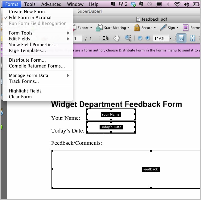Click the page number input field
The height and width of the screenshot is (200, 201).
click(x=78, y=39)
